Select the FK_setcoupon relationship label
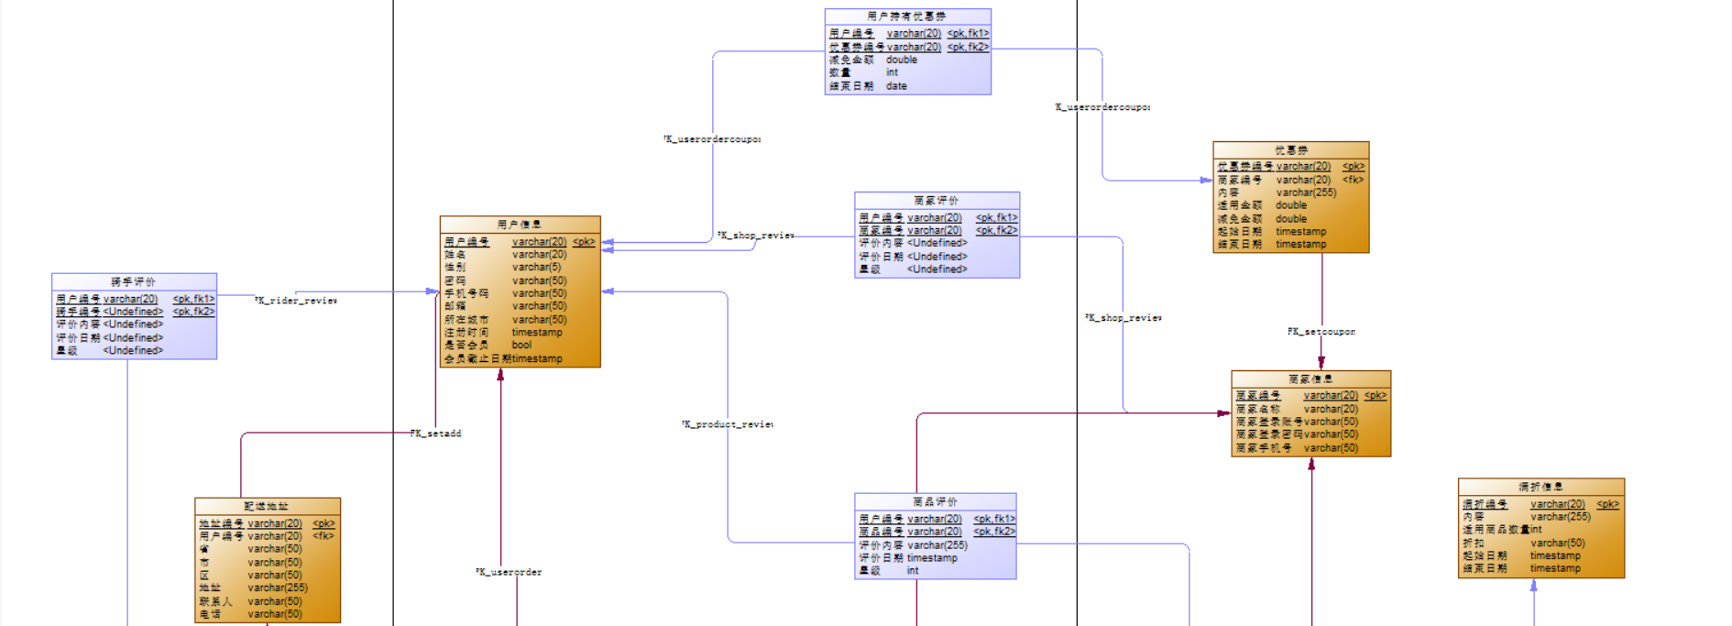 click(1321, 332)
